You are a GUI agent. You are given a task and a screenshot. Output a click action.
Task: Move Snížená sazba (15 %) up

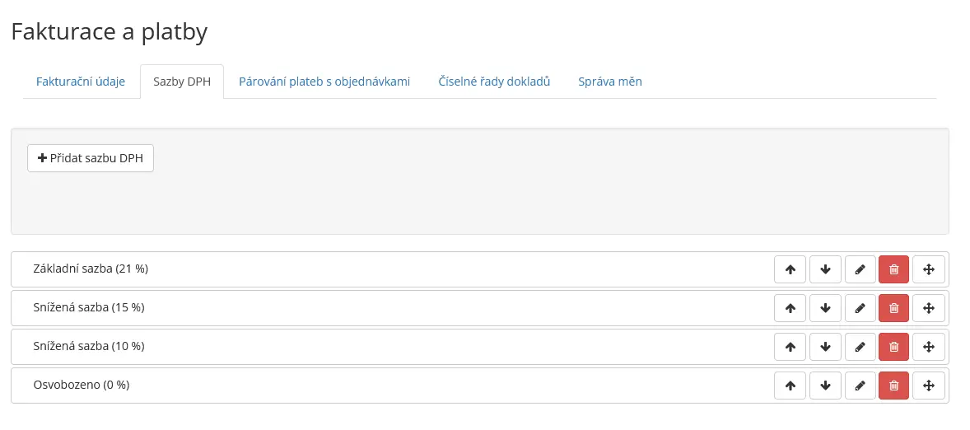pos(790,308)
